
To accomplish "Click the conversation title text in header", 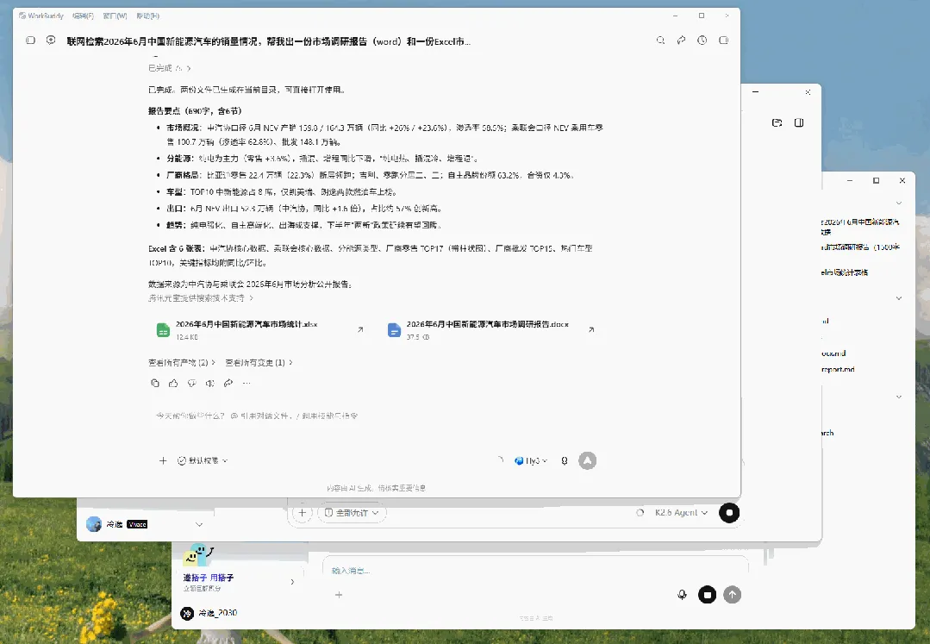I will tap(268, 41).
